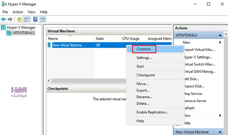Click the New Virtual Machine row icon
228x135 pixels.
click(49, 45)
